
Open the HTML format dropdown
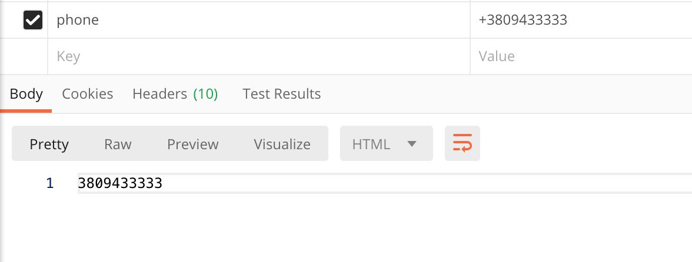[x=386, y=143]
